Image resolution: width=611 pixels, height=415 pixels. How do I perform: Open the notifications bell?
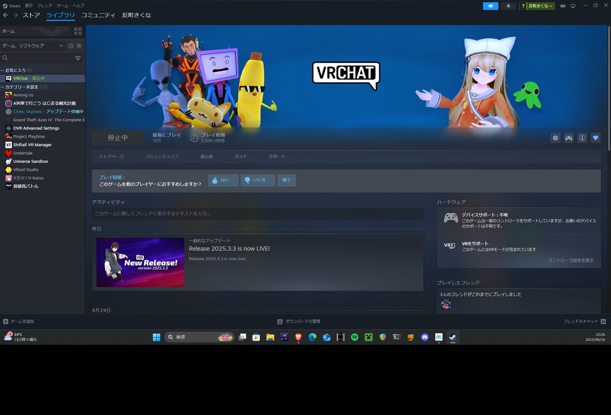point(508,6)
